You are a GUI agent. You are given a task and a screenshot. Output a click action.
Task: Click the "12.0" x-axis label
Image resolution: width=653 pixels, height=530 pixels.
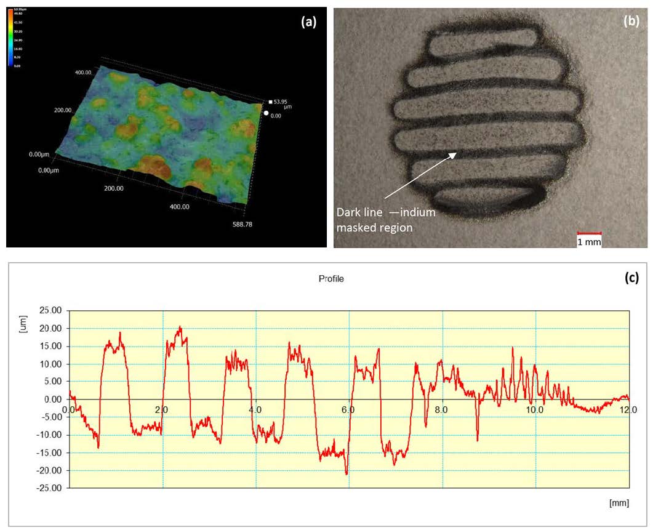point(628,410)
